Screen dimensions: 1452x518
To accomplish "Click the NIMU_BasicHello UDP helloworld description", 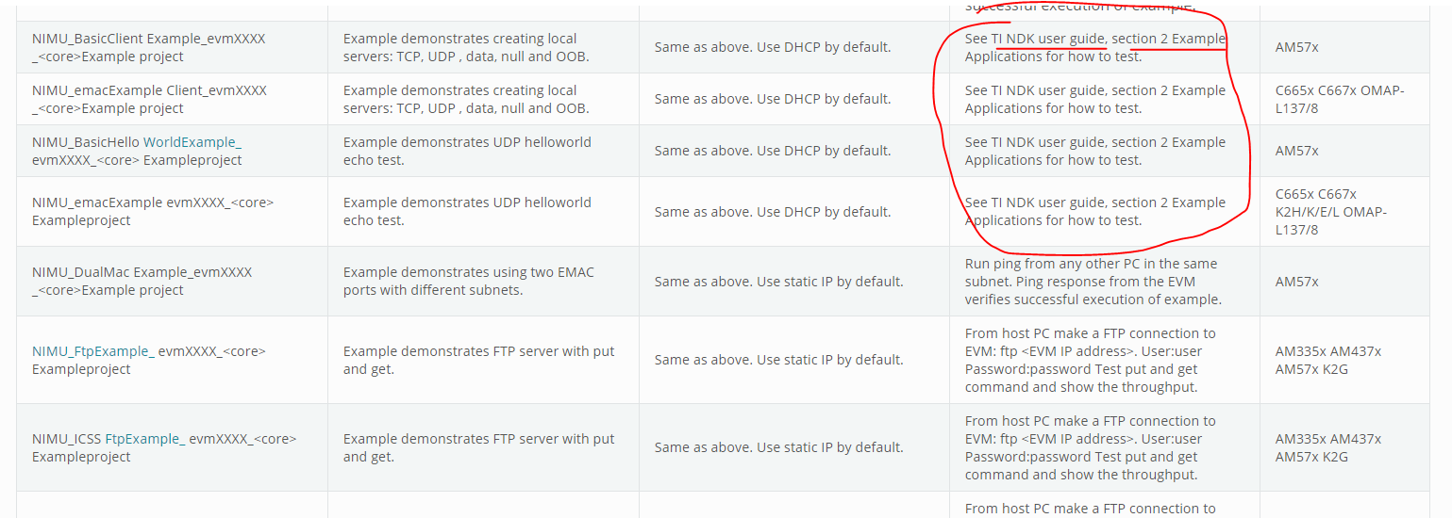I will pyautogui.click(x=467, y=152).
